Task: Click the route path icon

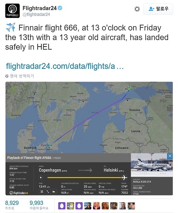Action: (48, 192)
